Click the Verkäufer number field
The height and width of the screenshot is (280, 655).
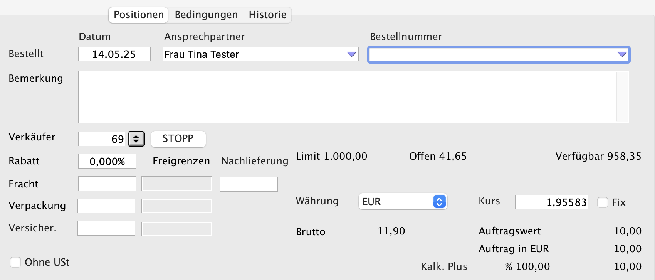[102, 139]
